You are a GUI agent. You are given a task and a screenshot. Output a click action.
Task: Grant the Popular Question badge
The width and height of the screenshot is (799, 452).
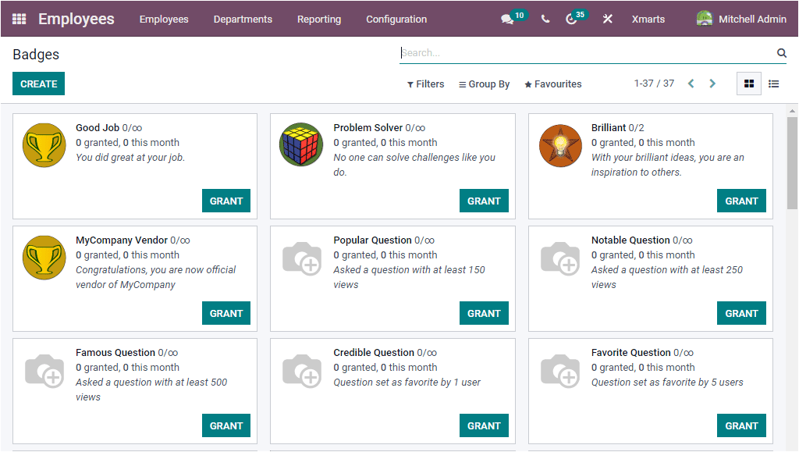point(484,313)
